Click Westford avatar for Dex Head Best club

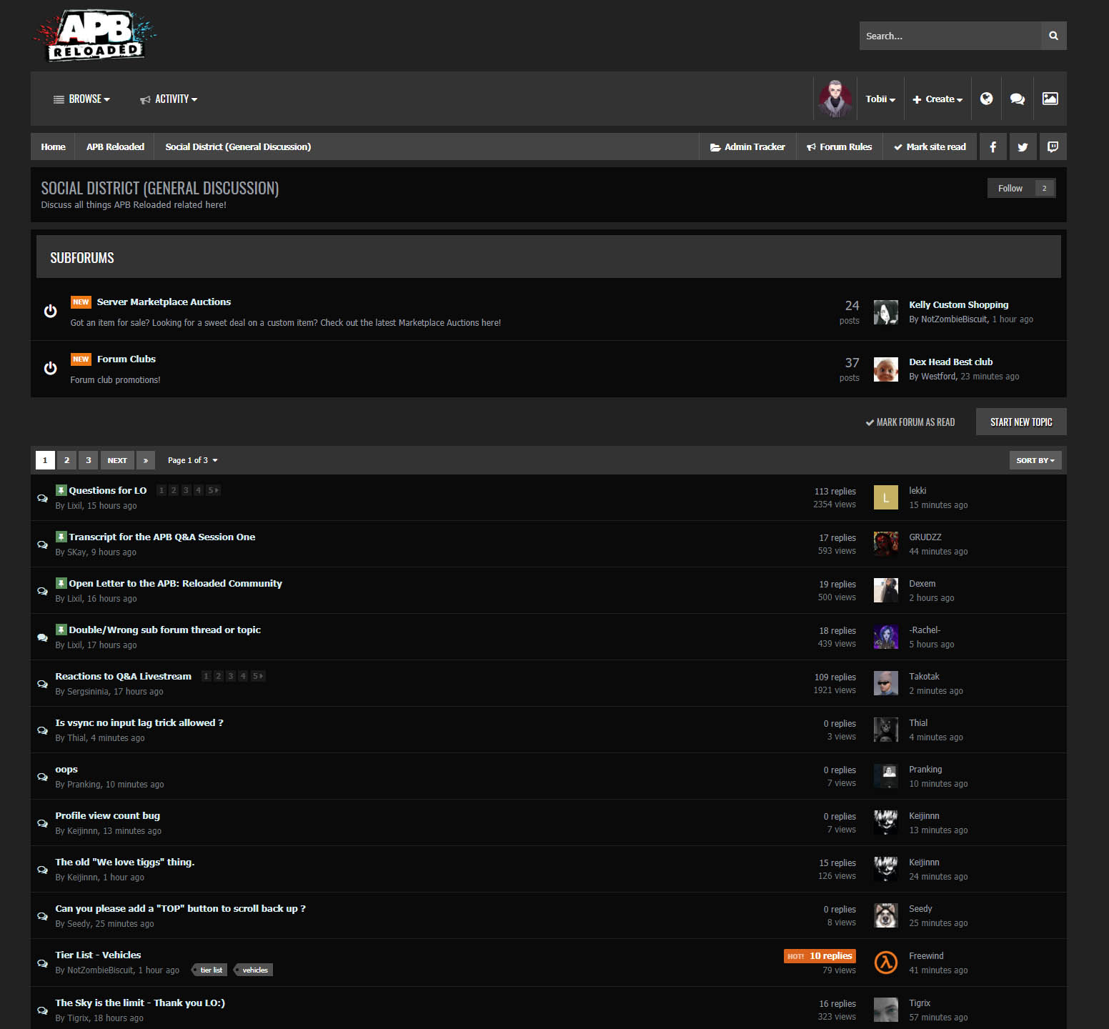click(886, 369)
